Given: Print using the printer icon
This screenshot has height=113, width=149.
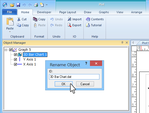Looking at the screenshot, I should pos(36,5).
